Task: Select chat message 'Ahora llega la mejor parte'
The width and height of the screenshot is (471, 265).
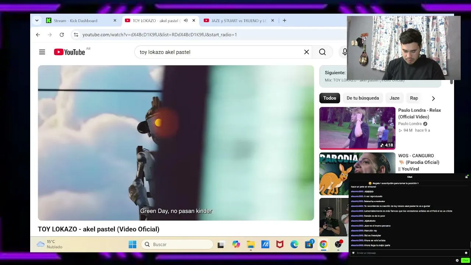Action: tap(370, 245)
